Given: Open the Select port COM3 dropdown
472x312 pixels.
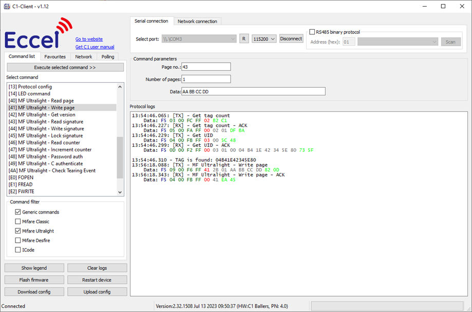Looking at the screenshot, I should 198,39.
